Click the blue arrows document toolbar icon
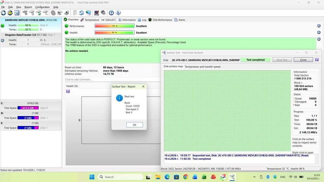Screen dimensions: 324x182 click(x=81, y=13)
